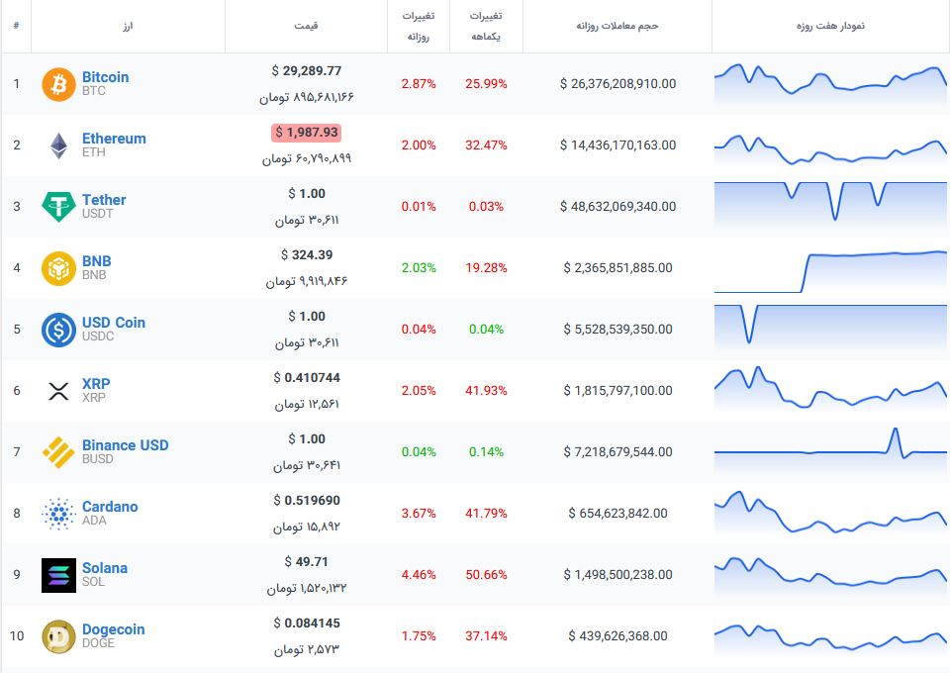Viewport: 950px width, 673px height.
Task: Click Cardano volume $ 654,623,842.00
Action: [x=617, y=514]
